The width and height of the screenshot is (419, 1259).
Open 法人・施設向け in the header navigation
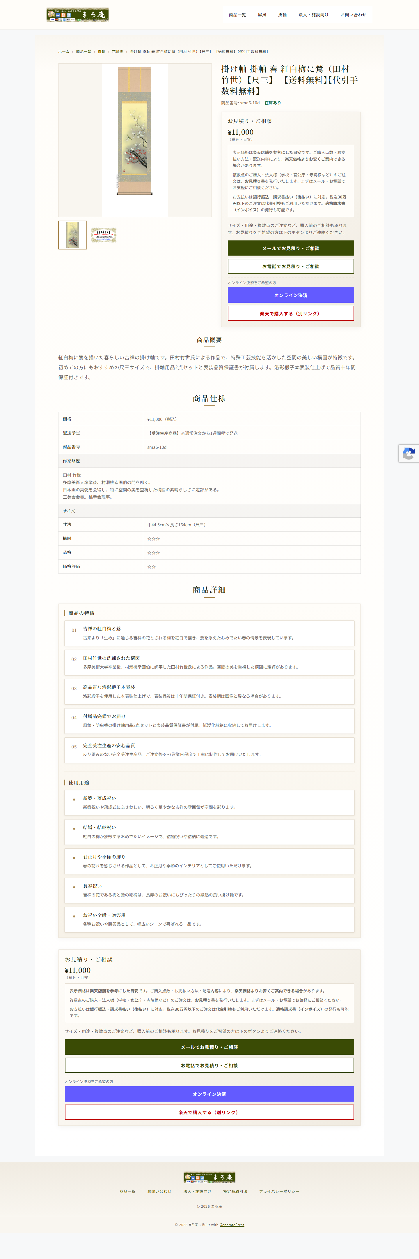(x=314, y=15)
